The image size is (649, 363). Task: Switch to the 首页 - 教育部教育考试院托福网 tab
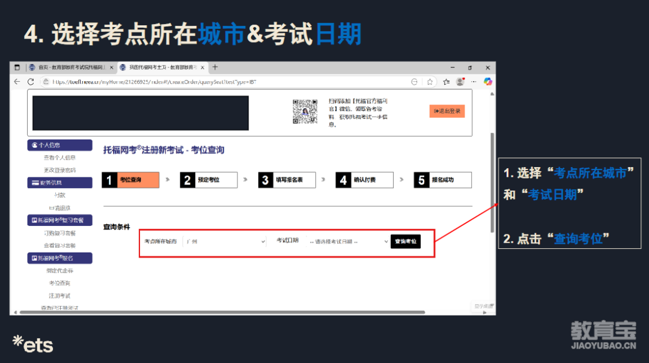point(70,67)
